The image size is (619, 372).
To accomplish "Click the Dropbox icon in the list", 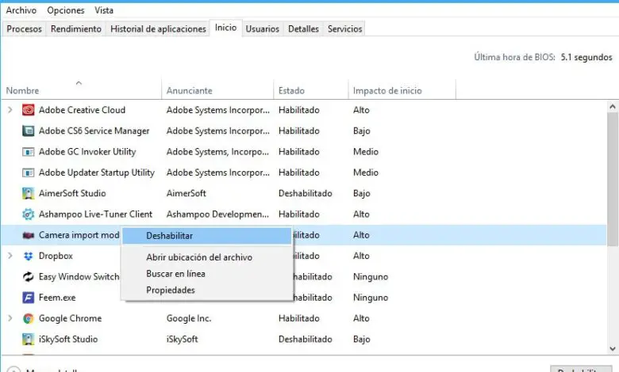I will (29, 256).
